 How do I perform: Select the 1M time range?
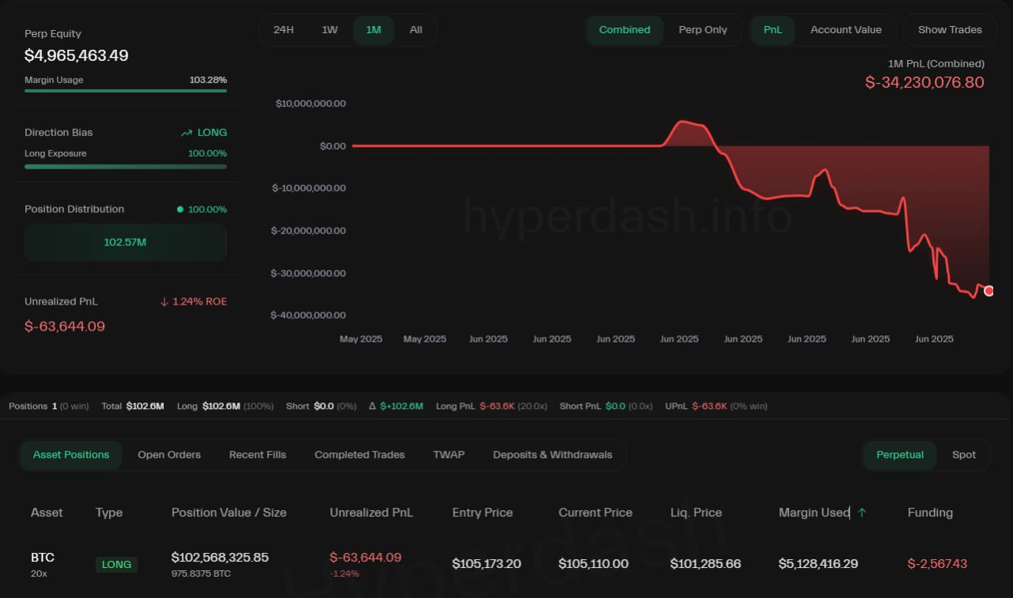tap(374, 30)
